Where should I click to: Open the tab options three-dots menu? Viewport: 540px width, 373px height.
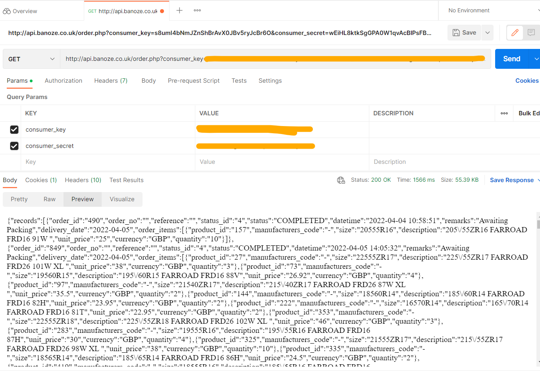point(197,10)
